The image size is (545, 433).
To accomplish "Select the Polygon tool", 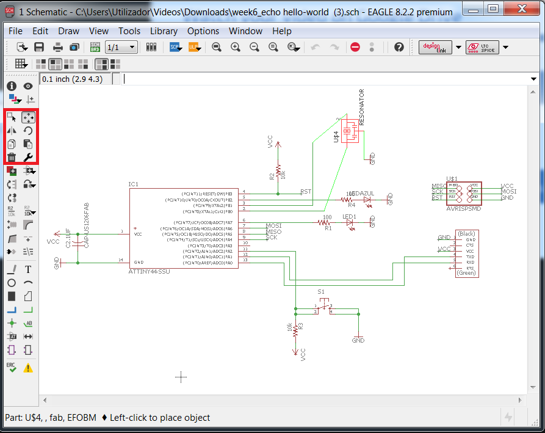I will click(x=28, y=296).
